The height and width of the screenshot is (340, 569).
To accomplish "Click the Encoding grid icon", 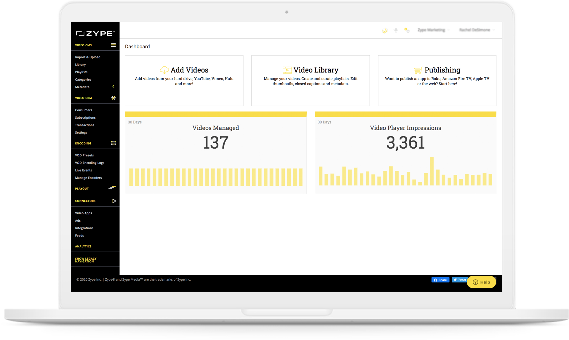I will pyautogui.click(x=113, y=143).
